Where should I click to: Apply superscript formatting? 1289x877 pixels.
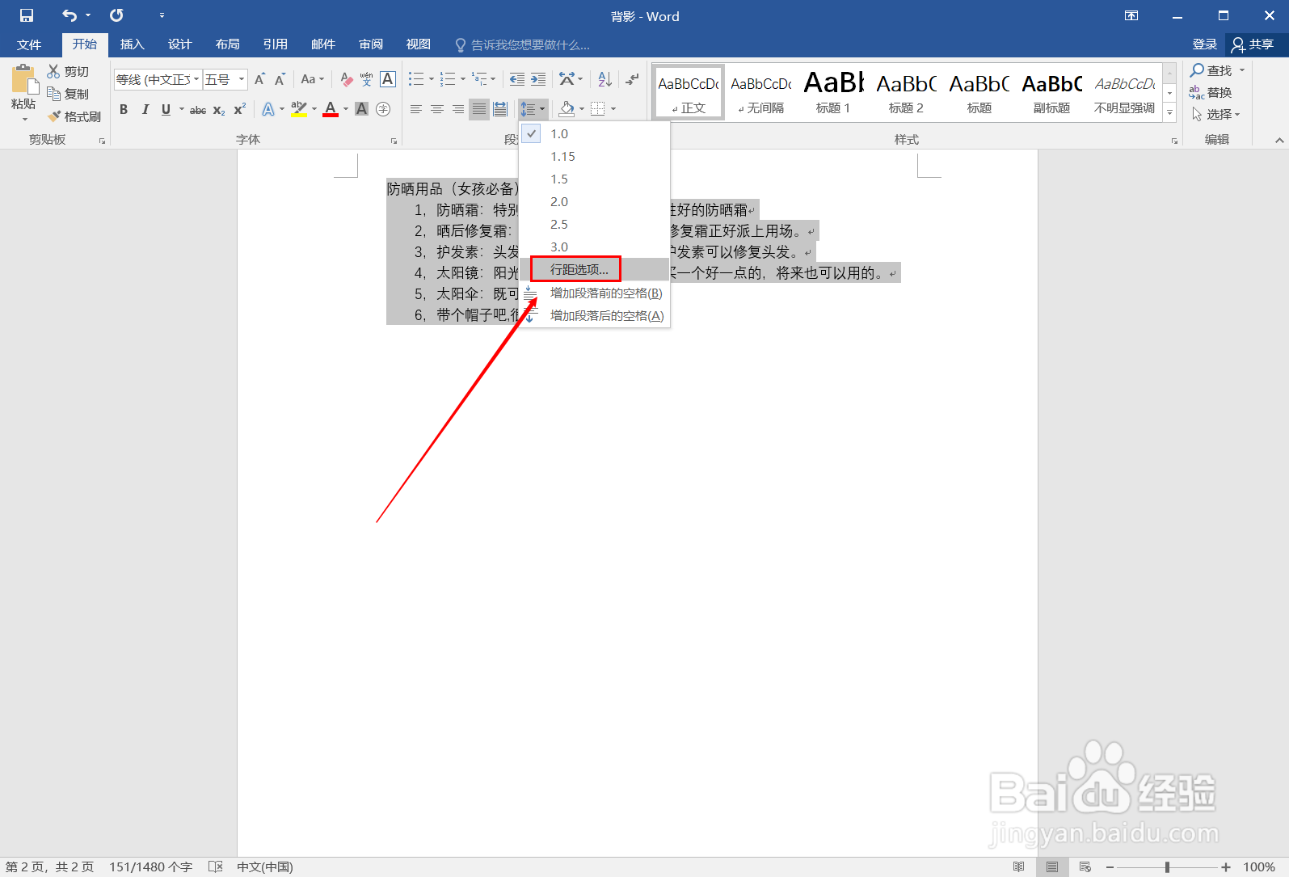point(240,109)
